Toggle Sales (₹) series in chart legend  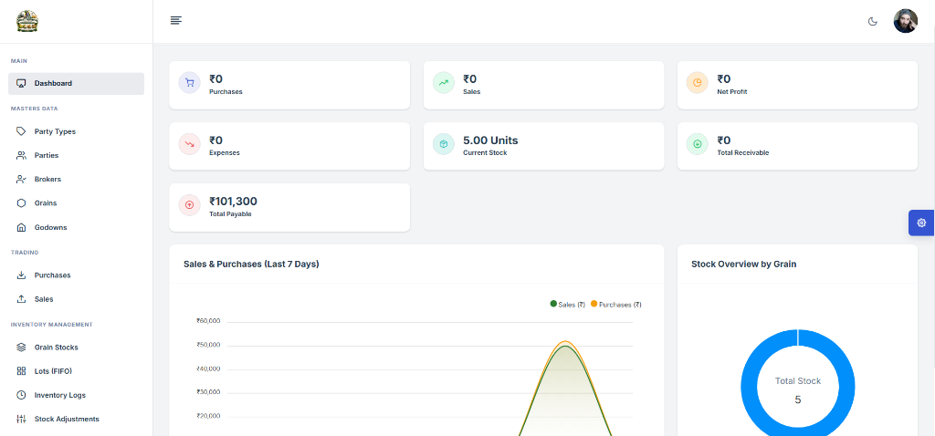click(x=567, y=305)
